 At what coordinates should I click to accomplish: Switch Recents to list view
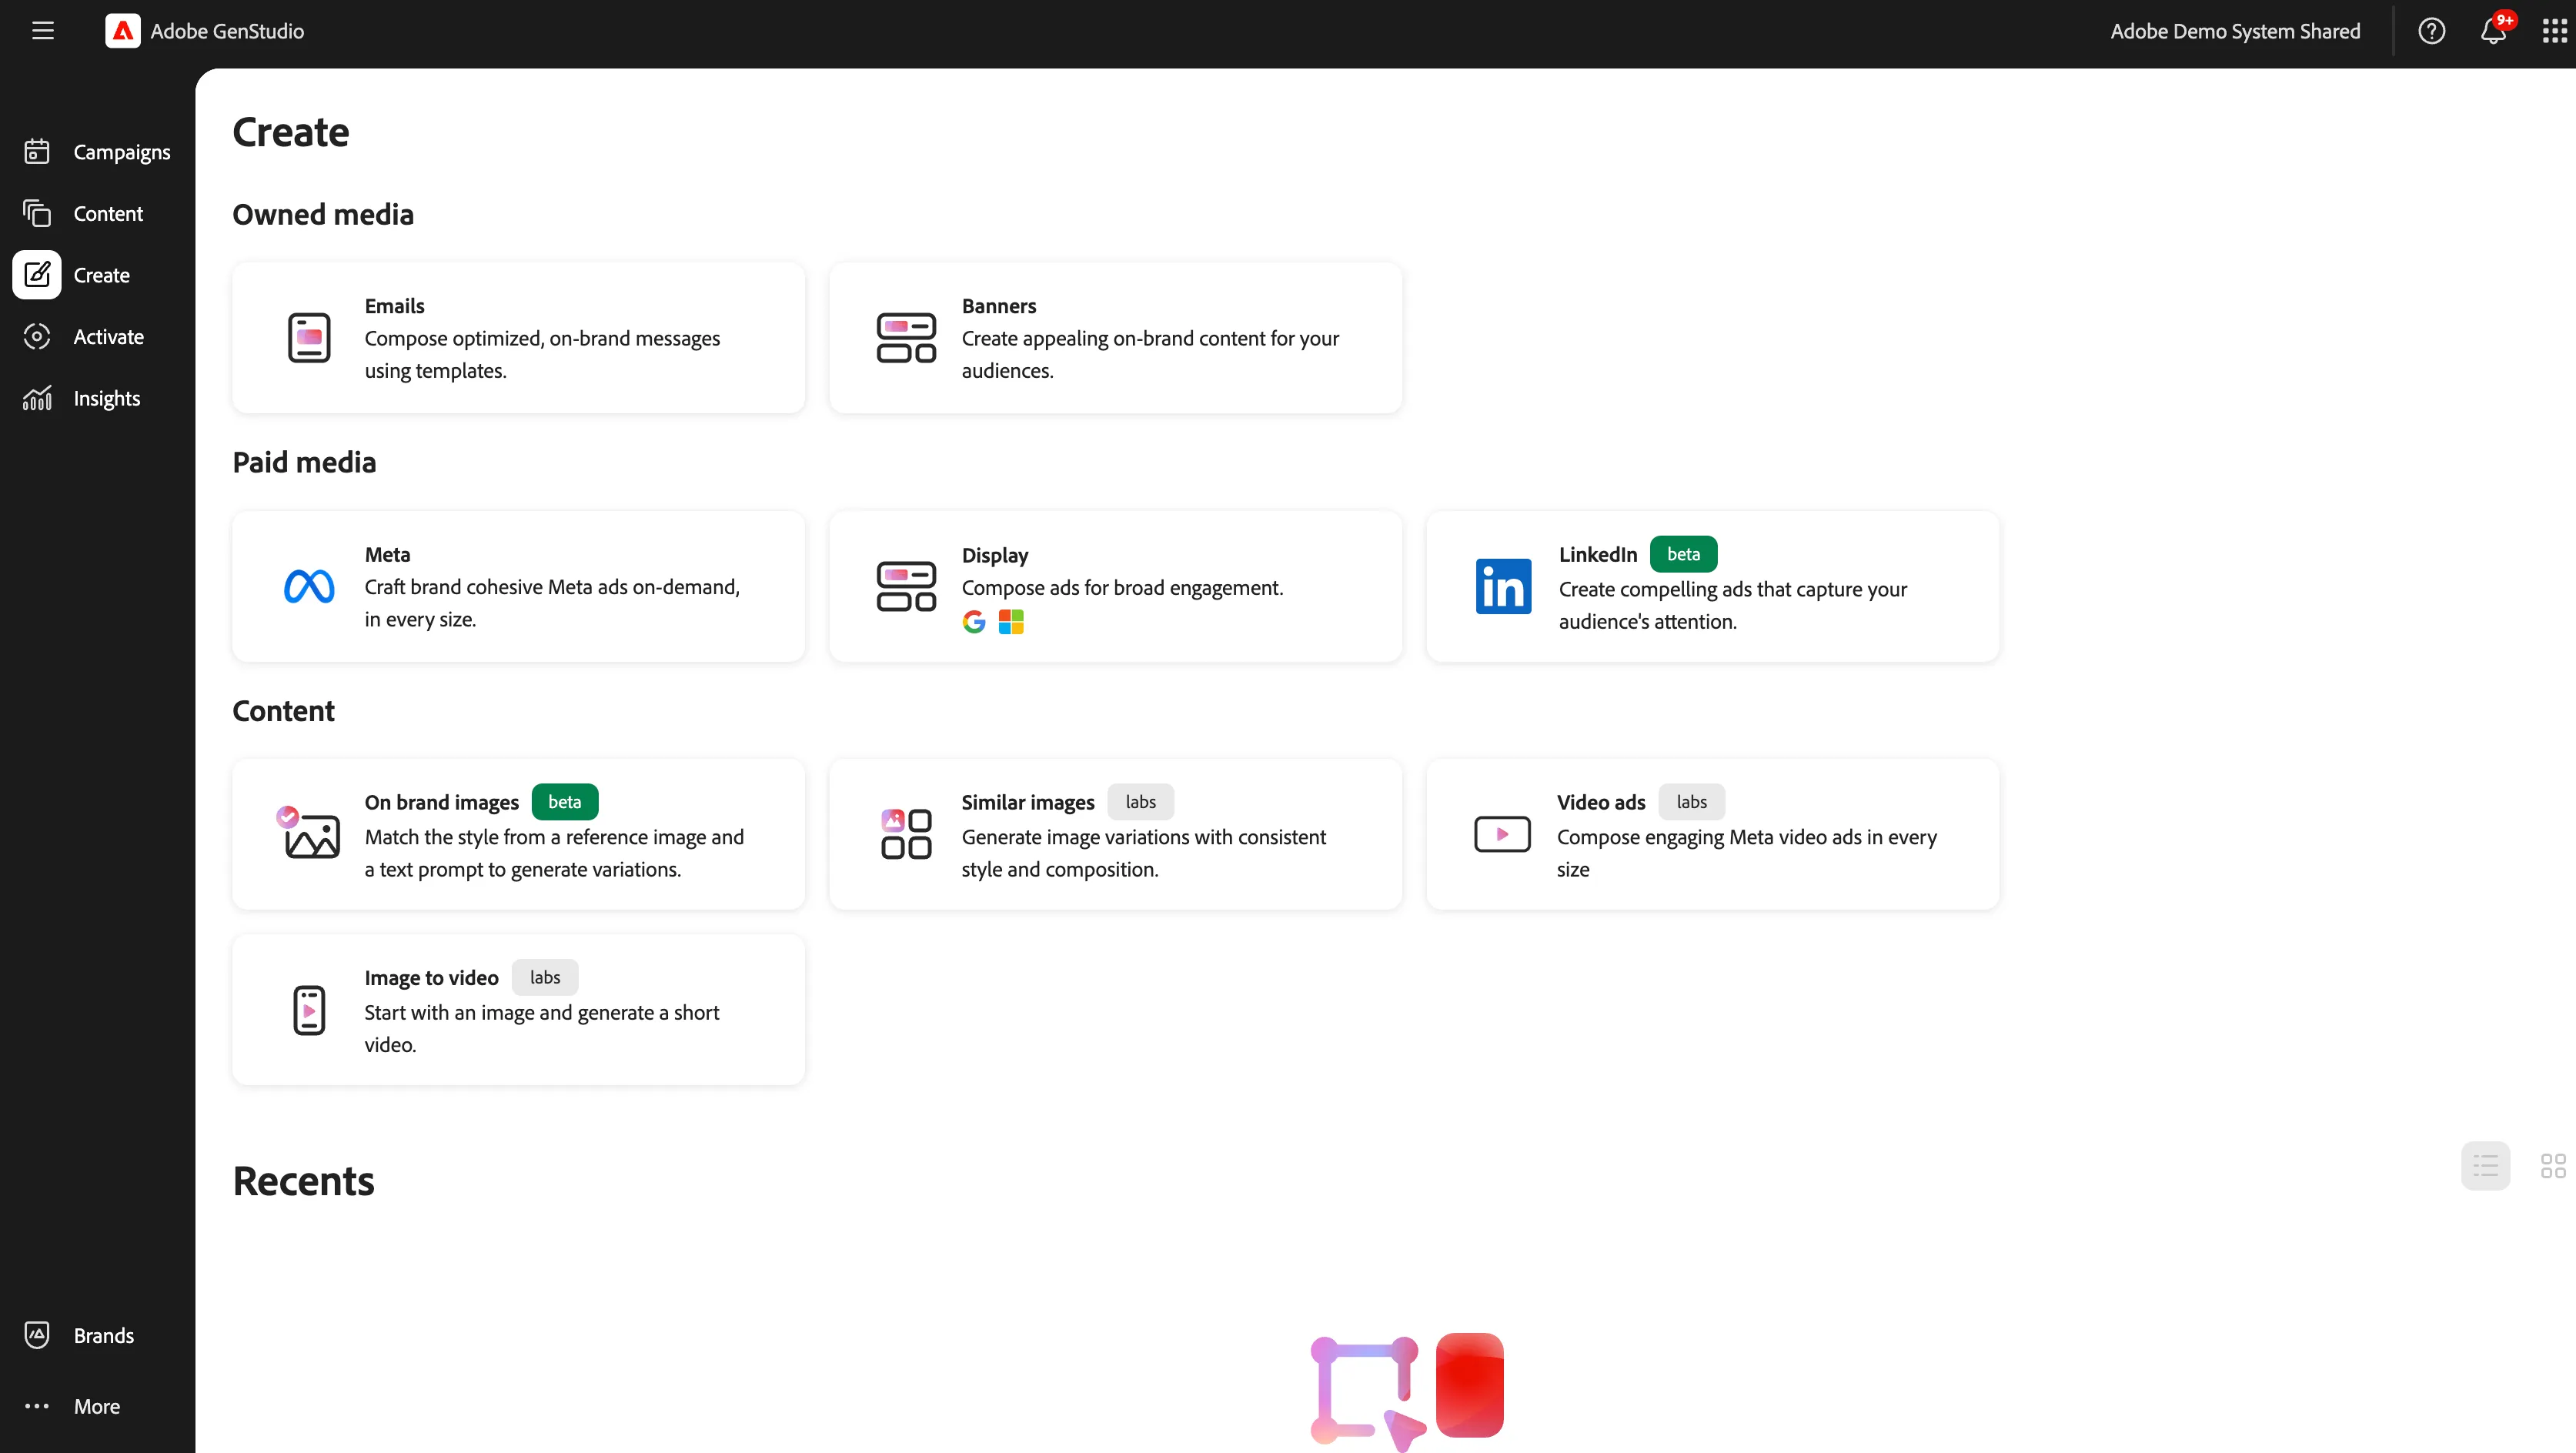click(2485, 1165)
